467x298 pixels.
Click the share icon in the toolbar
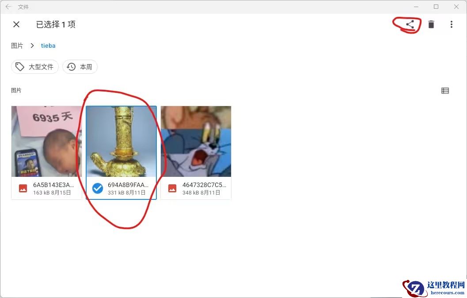coord(410,24)
